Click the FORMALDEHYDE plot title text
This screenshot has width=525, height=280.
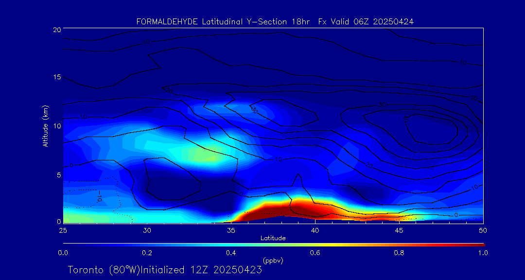[275, 22]
